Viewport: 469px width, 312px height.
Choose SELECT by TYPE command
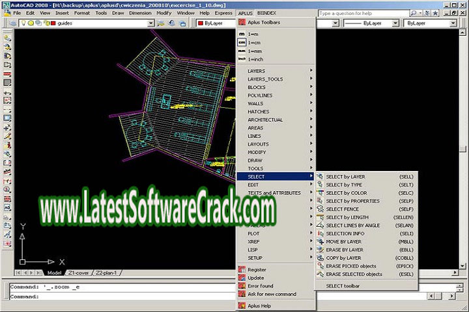366,185
